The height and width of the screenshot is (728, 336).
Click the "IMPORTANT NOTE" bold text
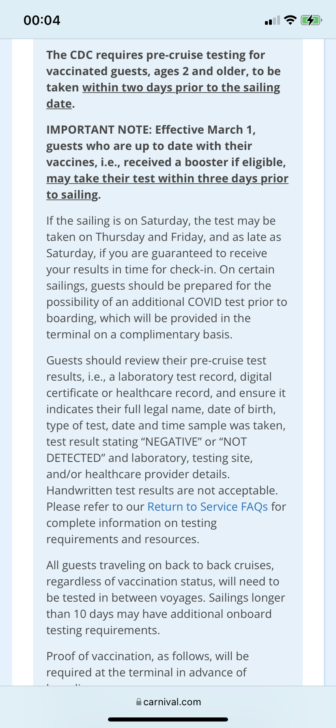click(x=99, y=130)
